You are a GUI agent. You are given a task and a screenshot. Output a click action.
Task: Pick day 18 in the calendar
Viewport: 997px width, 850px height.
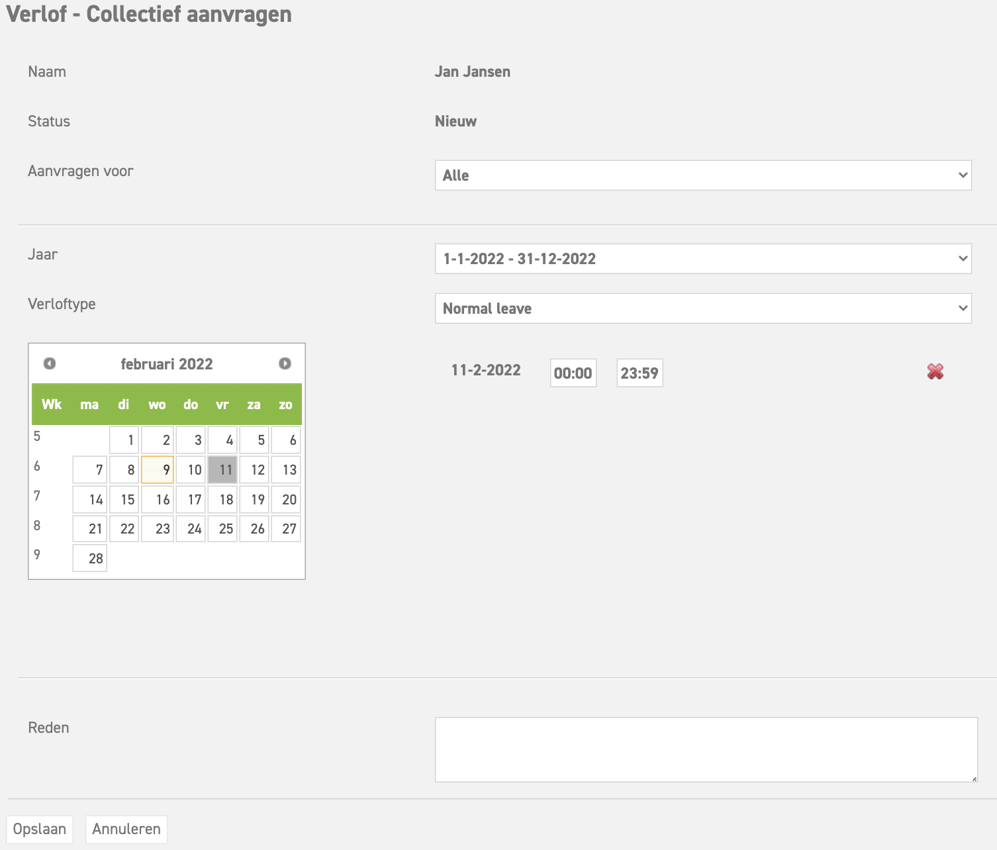click(x=222, y=499)
